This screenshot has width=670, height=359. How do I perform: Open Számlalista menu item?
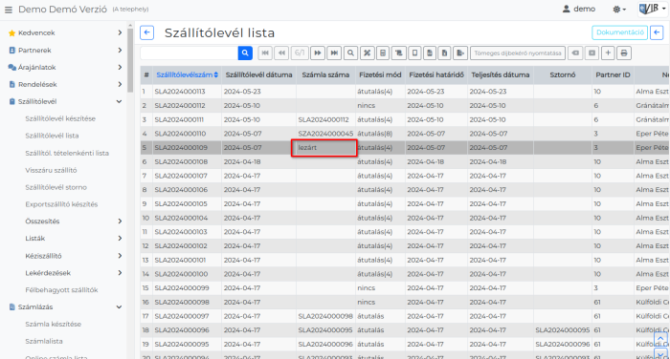click(44, 341)
